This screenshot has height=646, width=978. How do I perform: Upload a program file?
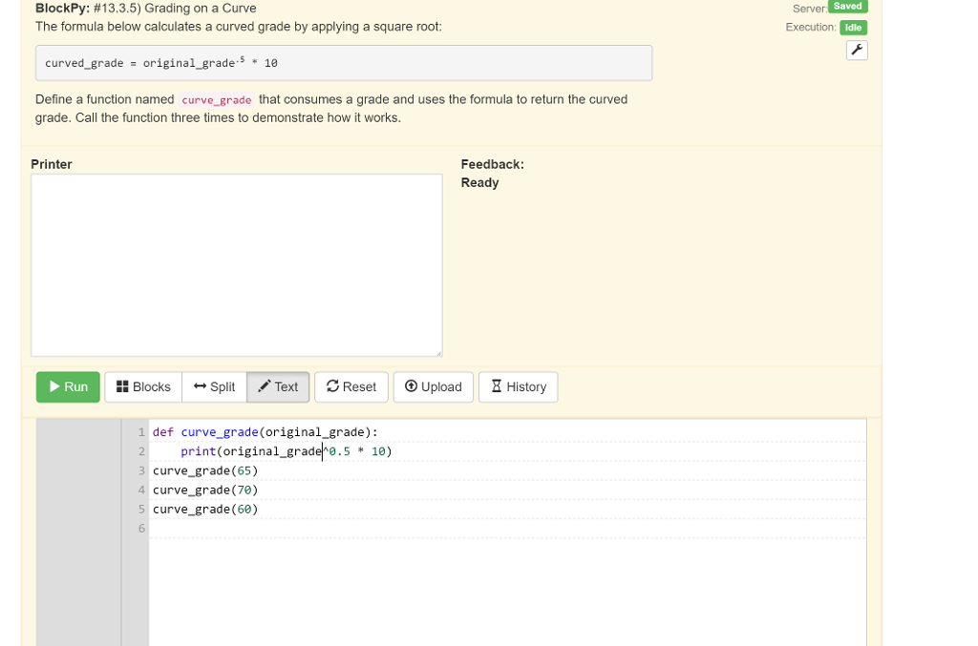[x=433, y=386]
